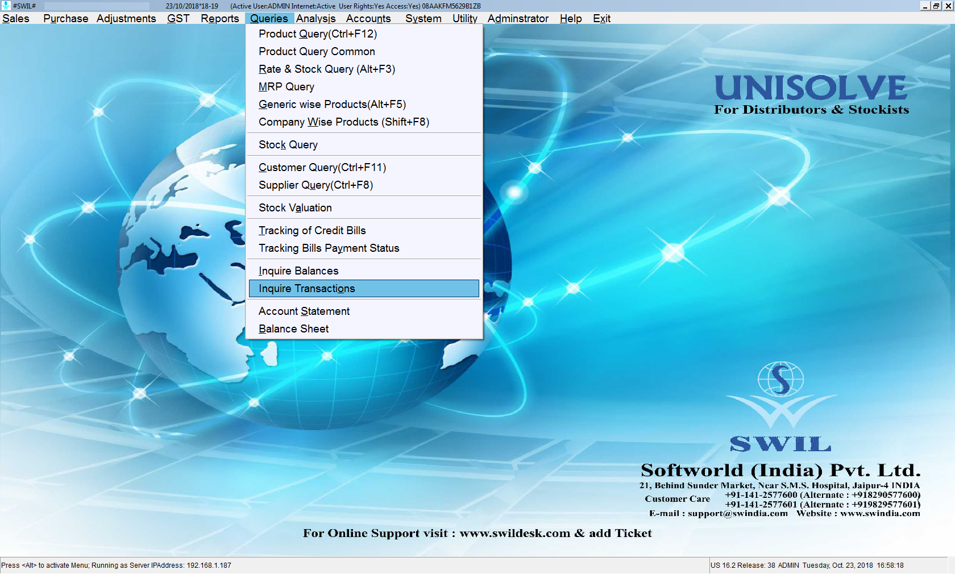This screenshot has width=955, height=574.
Task: Open Rate & Stock Query
Action: click(364, 69)
